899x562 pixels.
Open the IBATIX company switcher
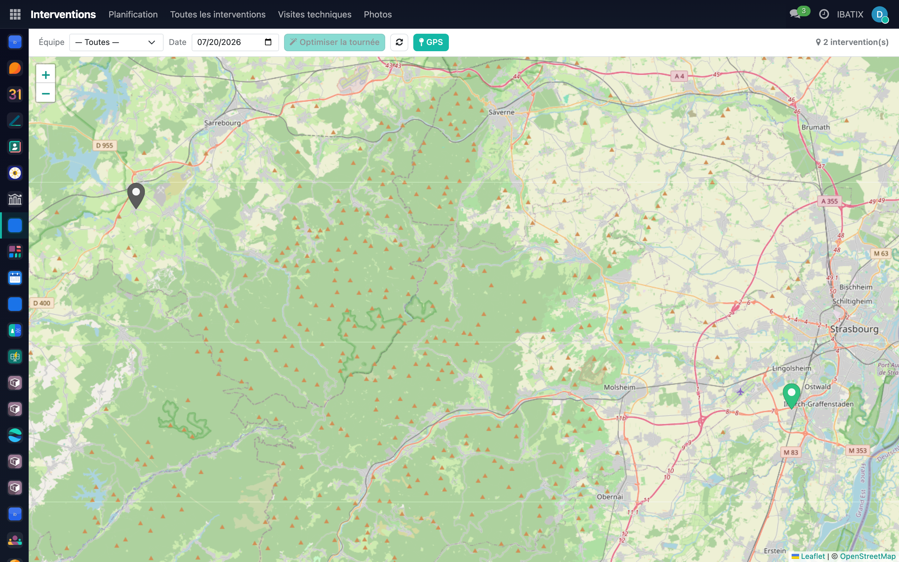pyautogui.click(x=850, y=14)
